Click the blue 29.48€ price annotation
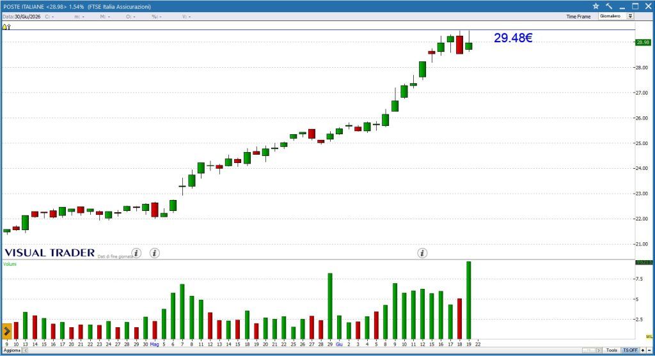 pos(513,38)
